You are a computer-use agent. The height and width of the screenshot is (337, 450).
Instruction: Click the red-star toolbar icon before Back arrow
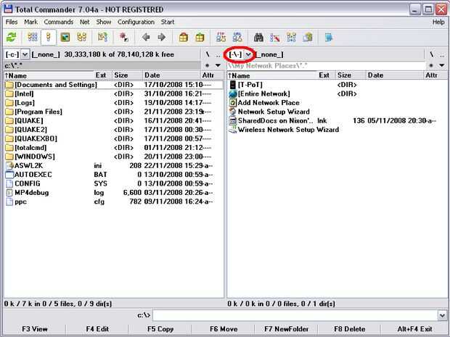[124, 37]
